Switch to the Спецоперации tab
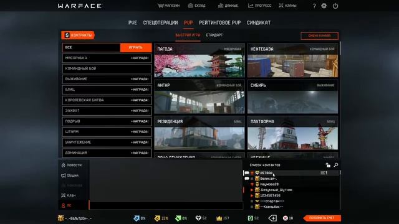The image size is (399, 224). pyautogui.click(x=161, y=22)
